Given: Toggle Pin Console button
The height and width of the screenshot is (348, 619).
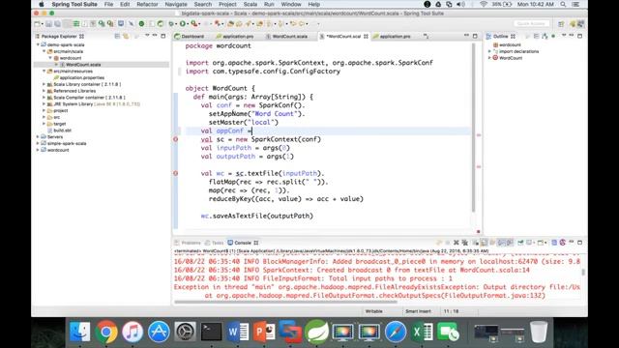Looking at the screenshot, I should 520,243.
